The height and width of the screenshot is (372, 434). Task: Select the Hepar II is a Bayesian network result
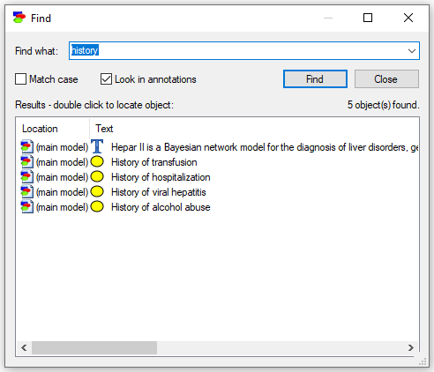click(265, 147)
